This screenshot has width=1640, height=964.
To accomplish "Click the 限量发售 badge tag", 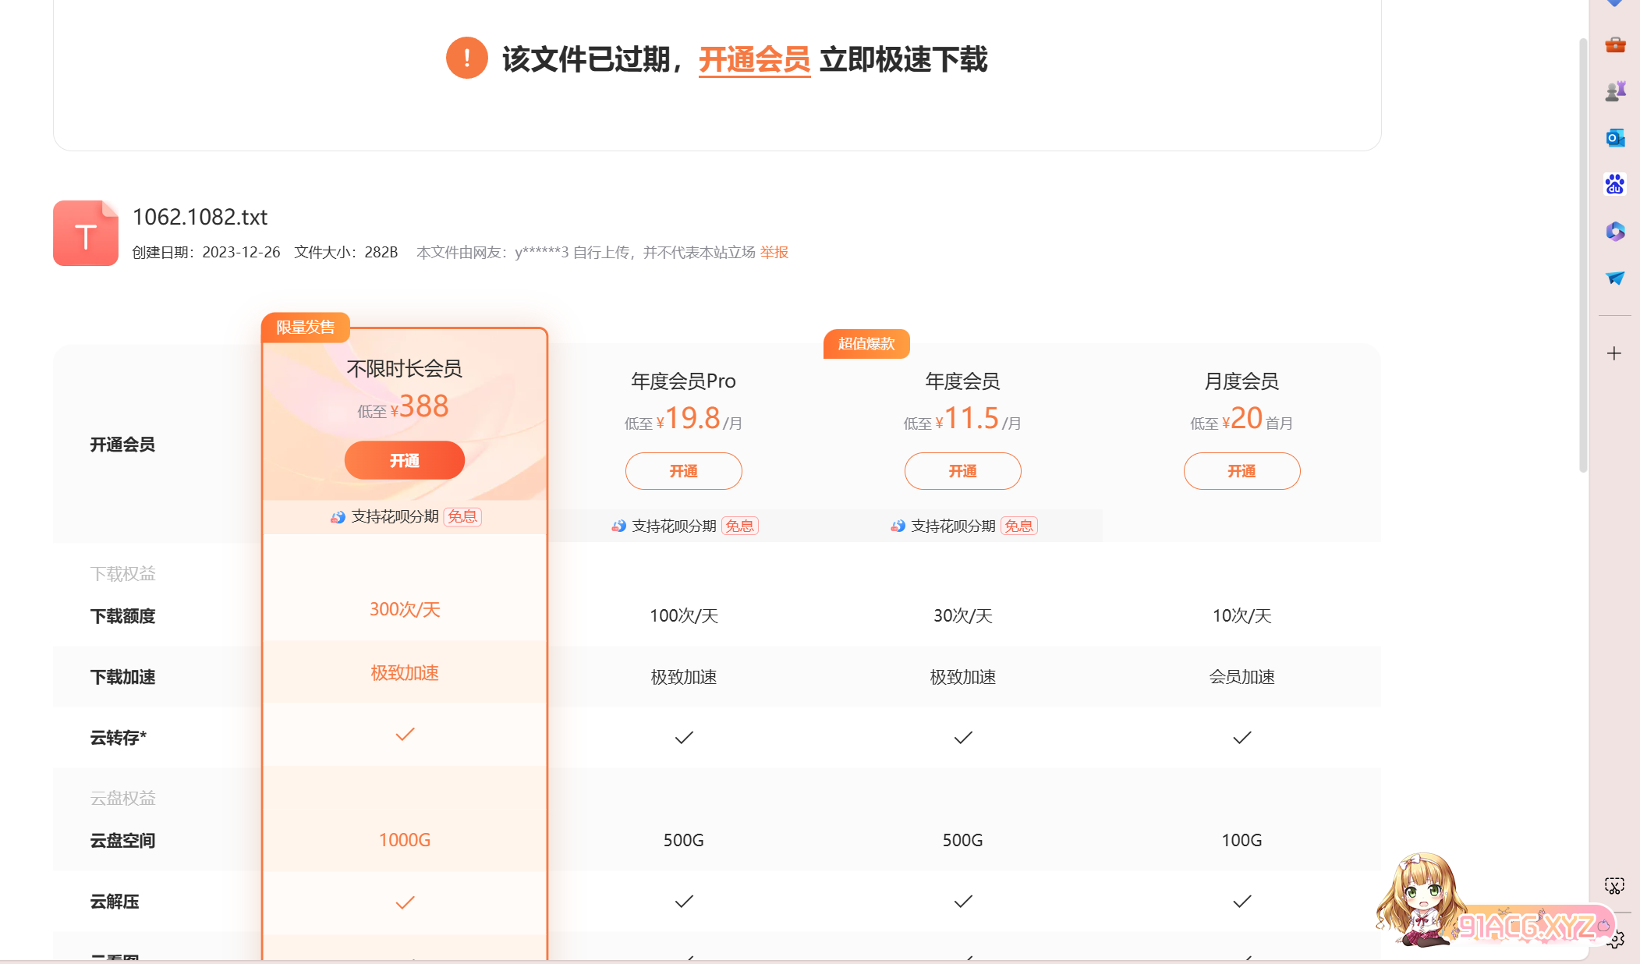I will [x=305, y=327].
